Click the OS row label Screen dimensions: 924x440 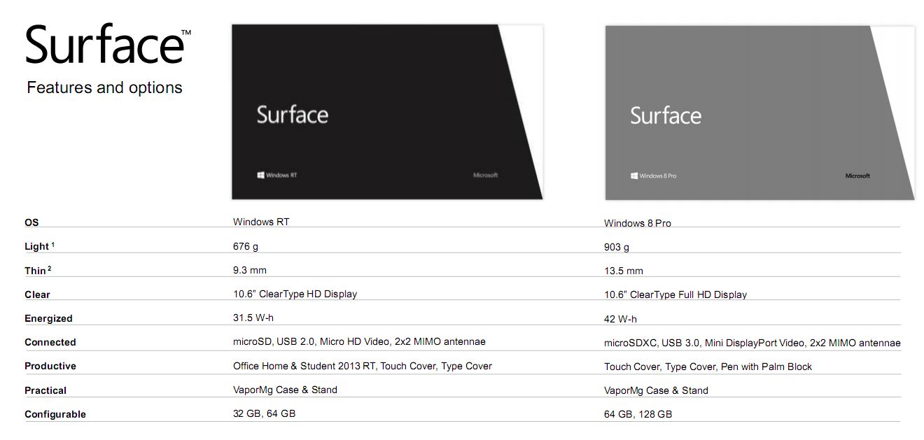(31, 222)
